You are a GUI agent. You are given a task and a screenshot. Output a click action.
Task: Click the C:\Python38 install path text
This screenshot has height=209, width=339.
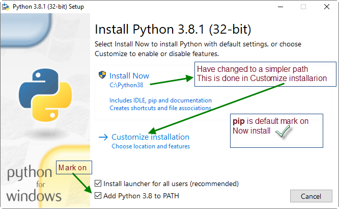pyautogui.click(x=126, y=85)
